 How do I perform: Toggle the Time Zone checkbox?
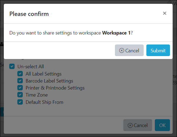[20, 95]
